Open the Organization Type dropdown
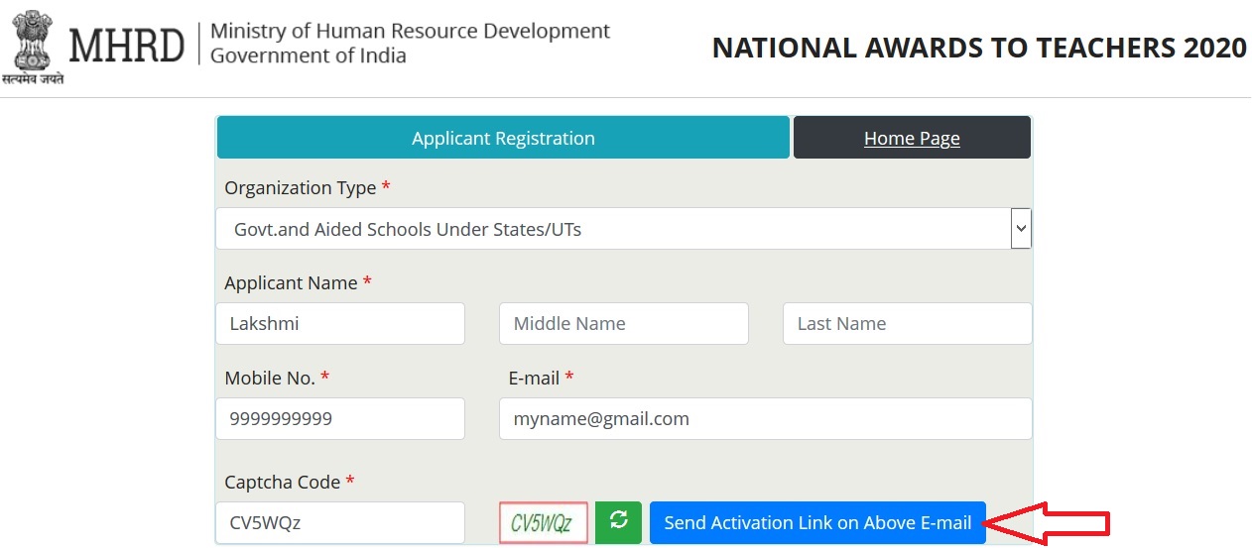Image resolution: width=1252 pixels, height=548 pixels. pyautogui.click(x=623, y=229)
